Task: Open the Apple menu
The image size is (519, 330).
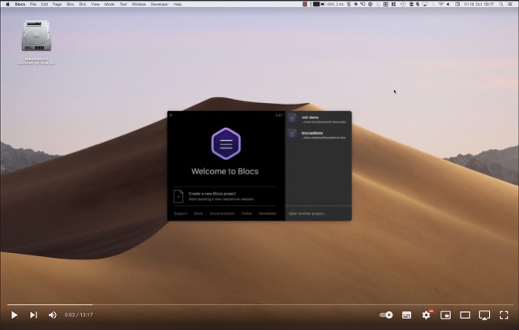Action: click(x=7, y=4)
